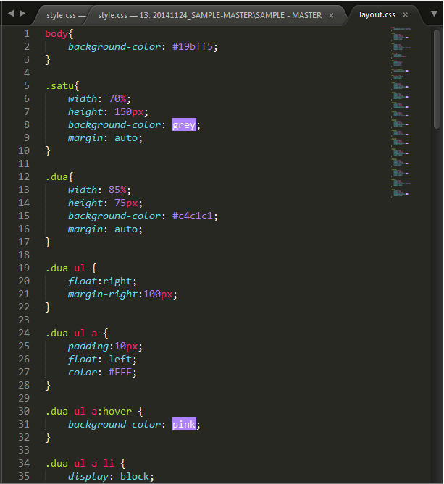Place cursor on the body selector
This screenshot has height=484, width=444.
(56, 34)
